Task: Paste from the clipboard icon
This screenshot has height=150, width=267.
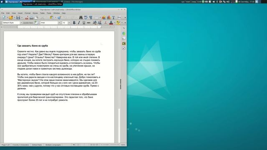Action: coord(52,17)
